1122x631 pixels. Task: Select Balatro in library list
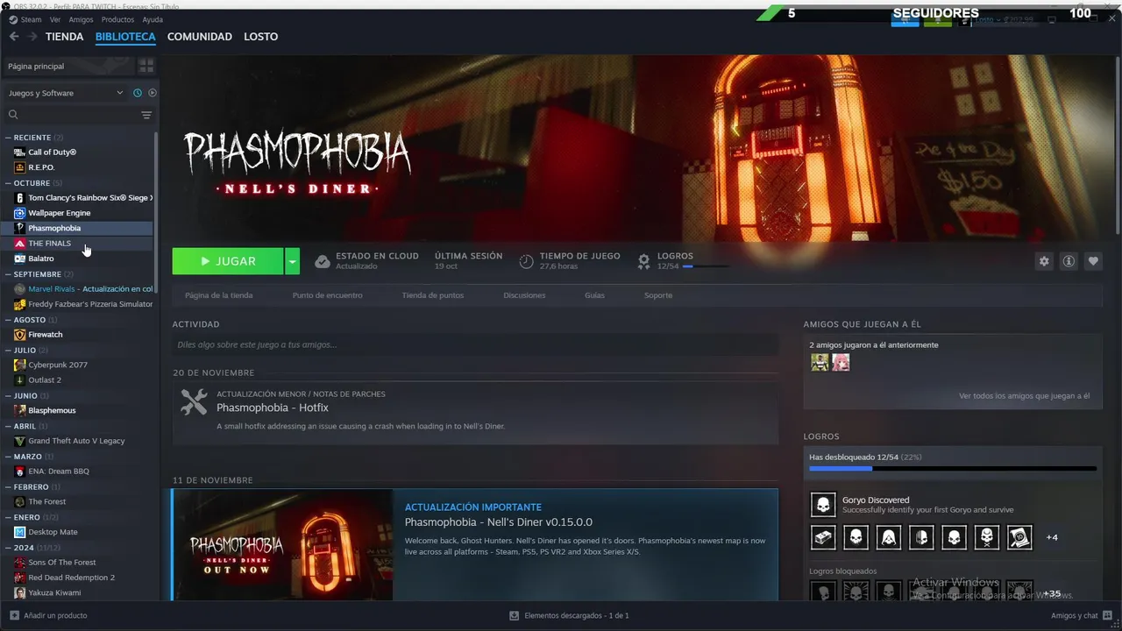click(40, 259)
